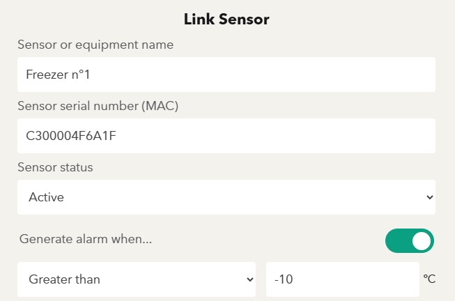This screenshot has width=455, height=301.
Task: Click the -10 threshold value
Action: (x=284, y=279)
